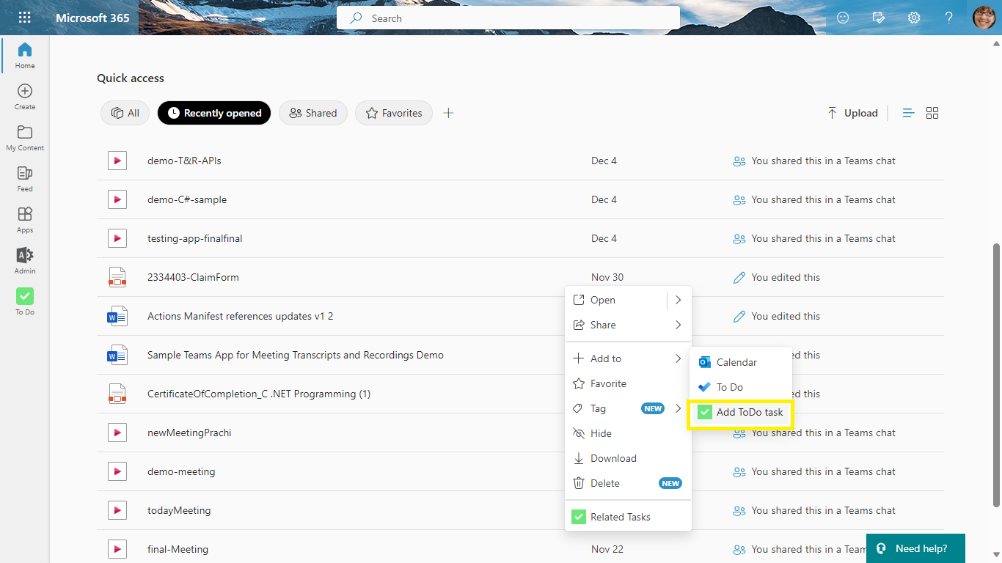Click the PDF icon of CertificateOfCompletion_C file
This screenshot has height=563, width=1002.
[117, 394]
